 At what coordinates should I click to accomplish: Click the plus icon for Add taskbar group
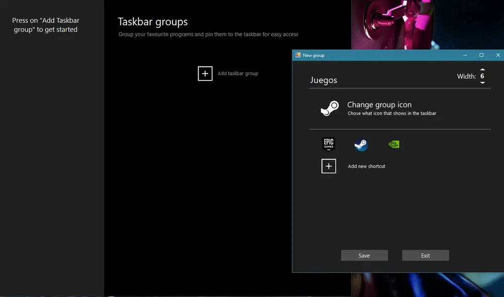pos(205,73)
